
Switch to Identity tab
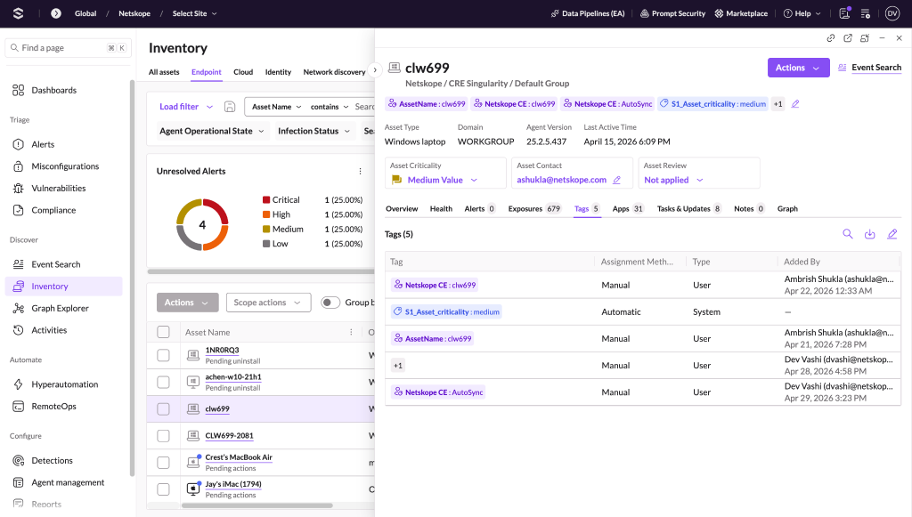278,72
